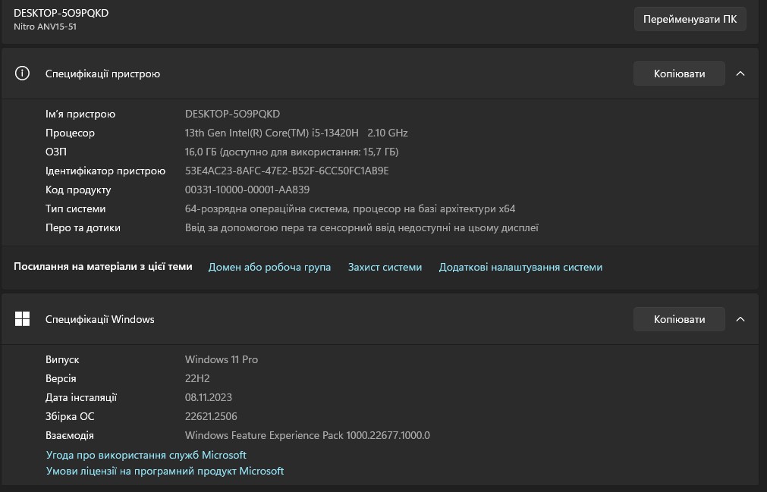The image size is (767, 492).
Task: Click the info icon beside Специфікації пристрою
Action: point(23,74)
